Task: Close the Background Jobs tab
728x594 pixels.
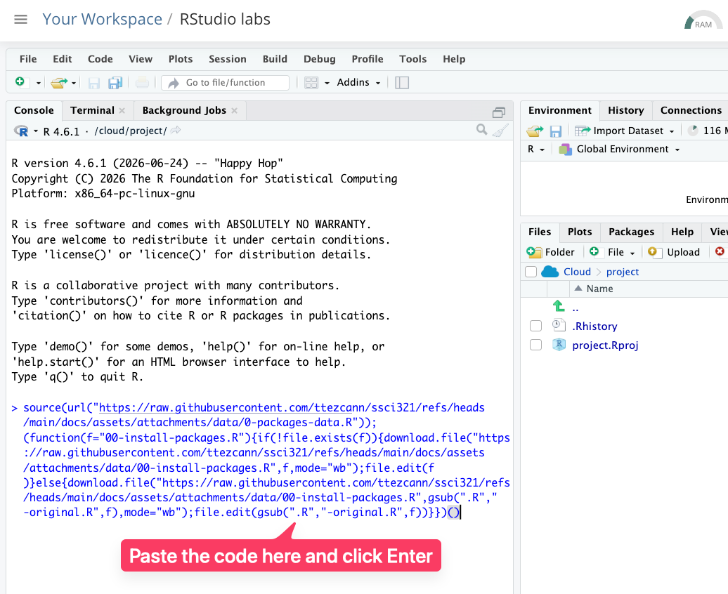Action: click(235, 110)
